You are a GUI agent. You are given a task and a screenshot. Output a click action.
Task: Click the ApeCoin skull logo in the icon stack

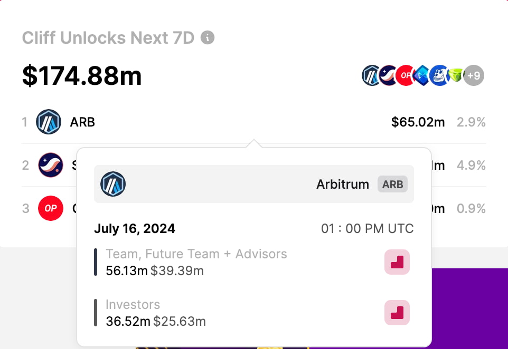coord(439,75)
